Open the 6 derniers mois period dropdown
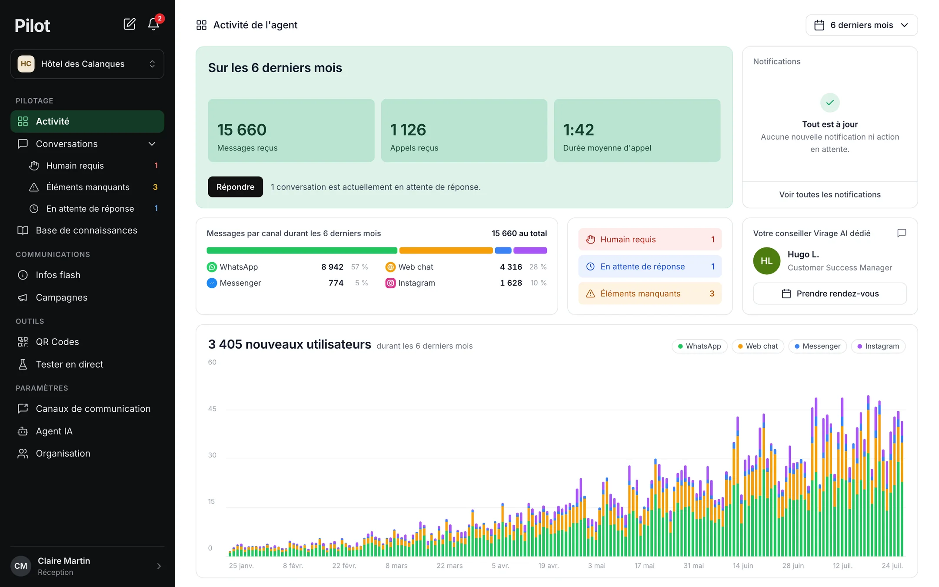939x587 pixels. tap(862, 25)
